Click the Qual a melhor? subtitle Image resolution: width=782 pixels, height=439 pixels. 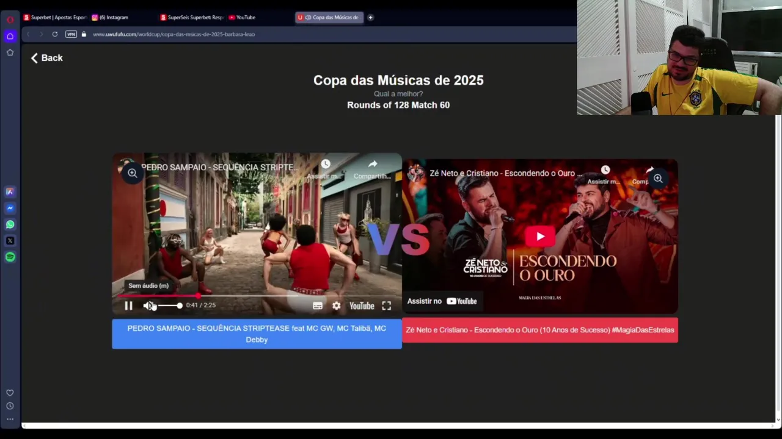[398, 94]
